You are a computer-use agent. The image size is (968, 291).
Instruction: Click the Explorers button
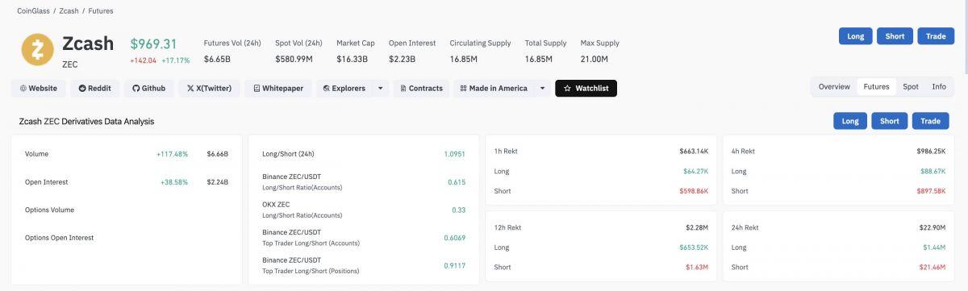tap(344, 88)
